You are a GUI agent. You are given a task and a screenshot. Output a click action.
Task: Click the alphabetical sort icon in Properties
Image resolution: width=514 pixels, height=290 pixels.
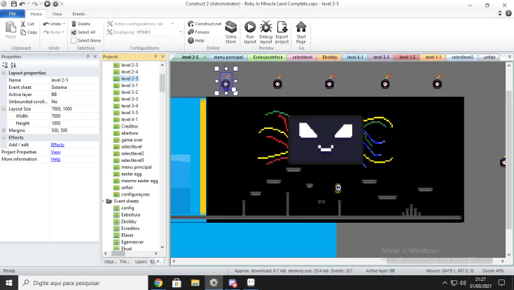point(13,65)
